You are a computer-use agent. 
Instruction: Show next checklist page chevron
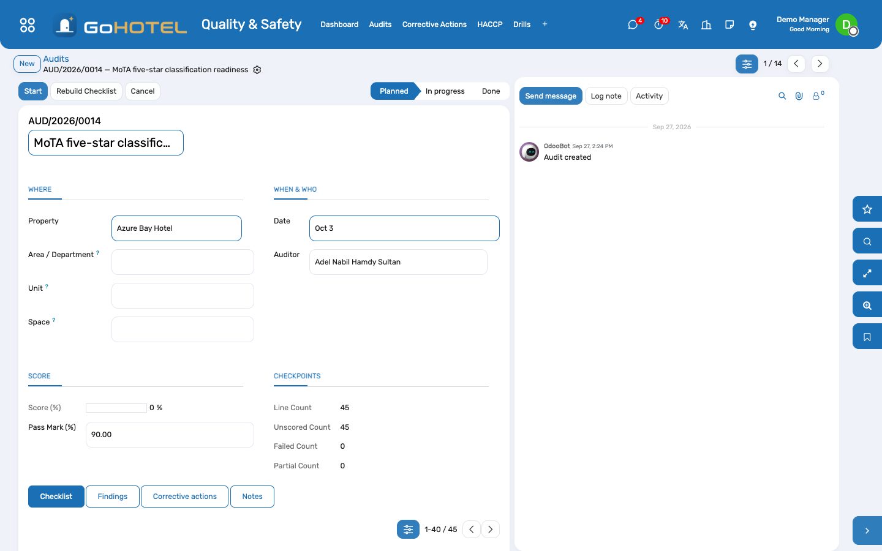click(491, 530)
